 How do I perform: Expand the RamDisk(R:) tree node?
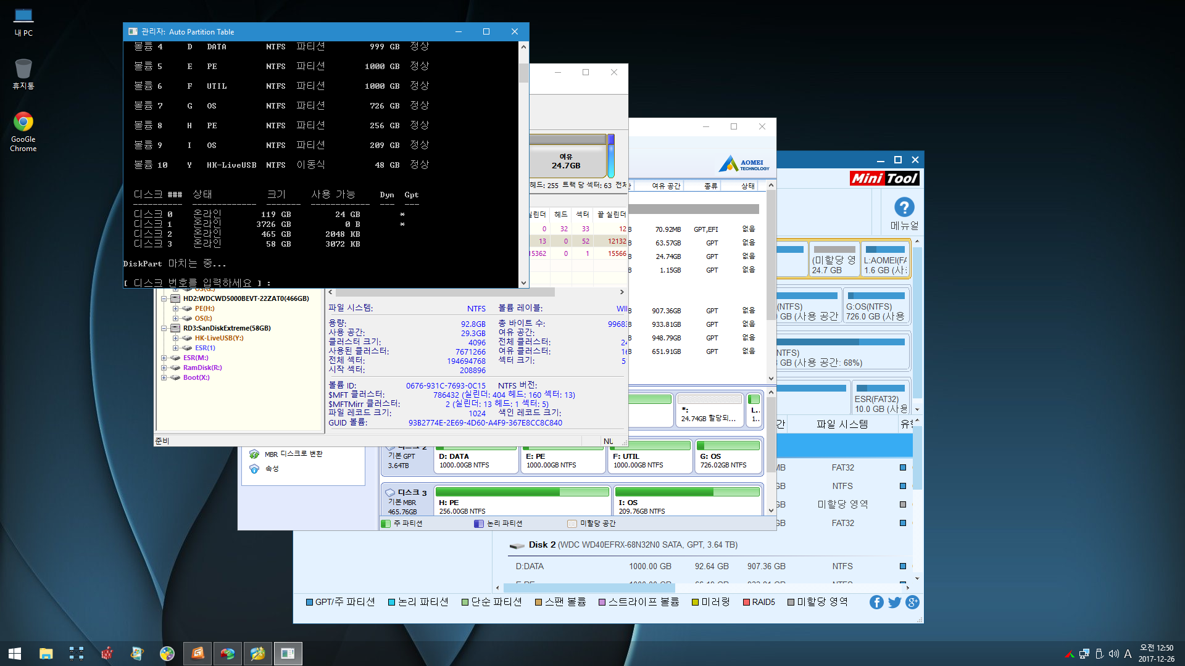click(164, 368)
